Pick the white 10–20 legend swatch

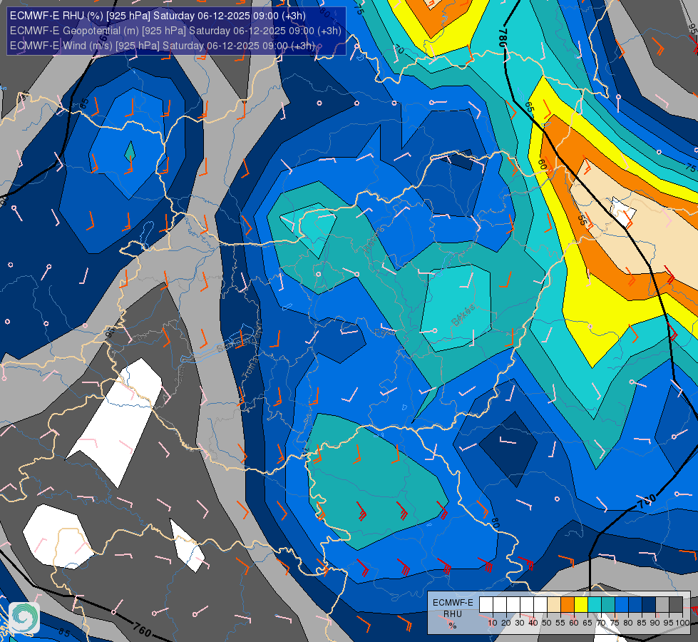(x=500, y=605)
